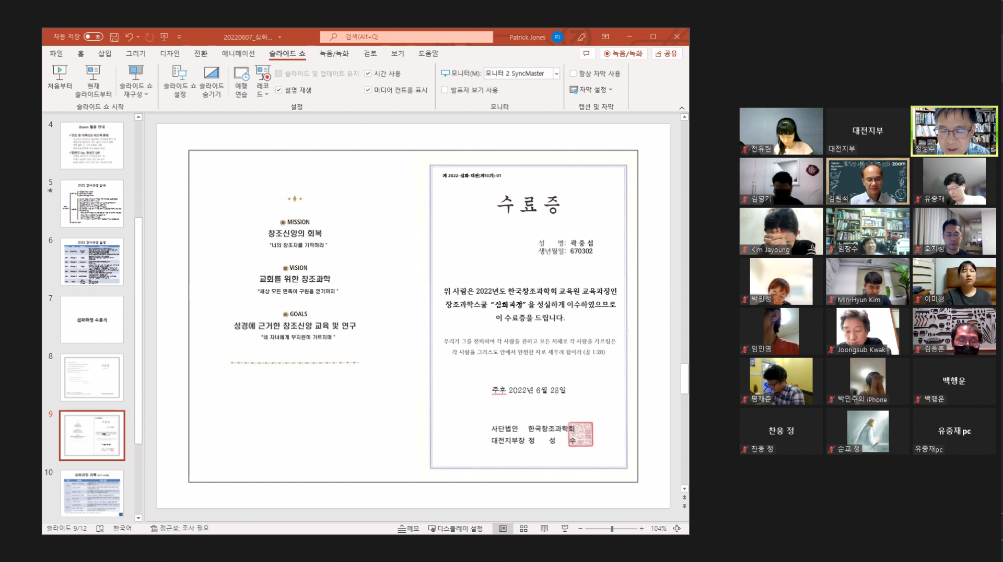
Task: Select slide 7 thumbnail
Action: [92, 319]
